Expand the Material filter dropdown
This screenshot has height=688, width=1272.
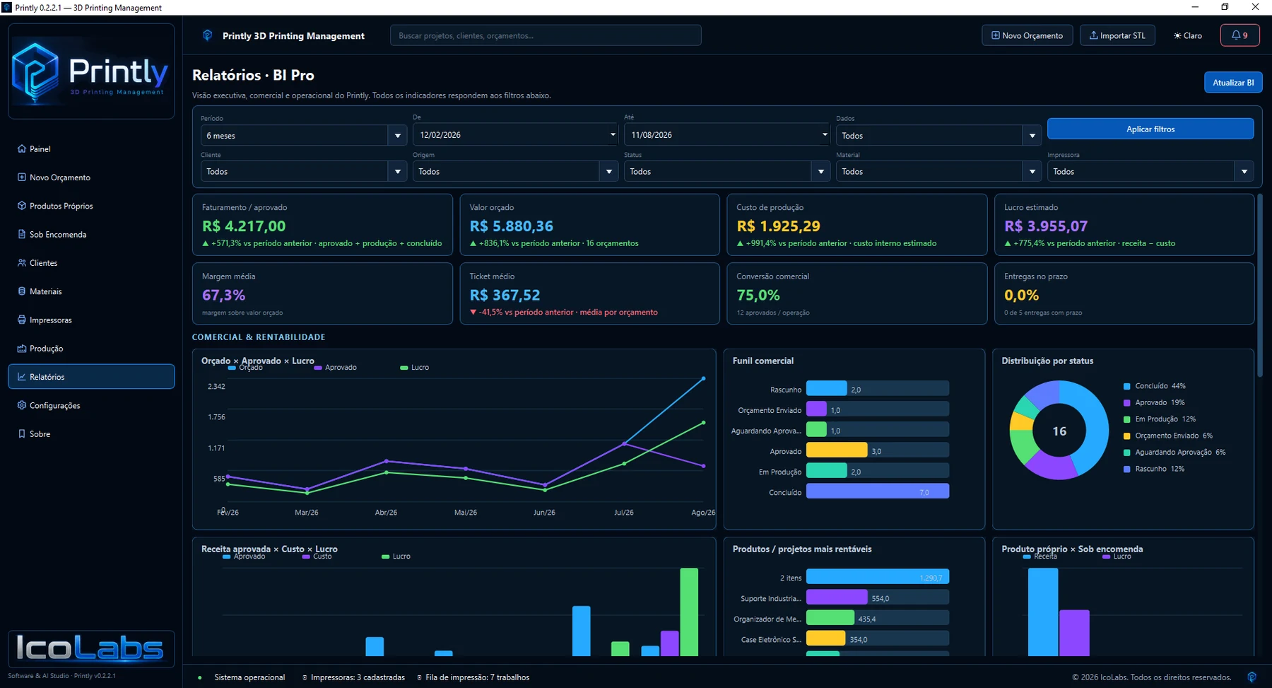tap(938, 171)
